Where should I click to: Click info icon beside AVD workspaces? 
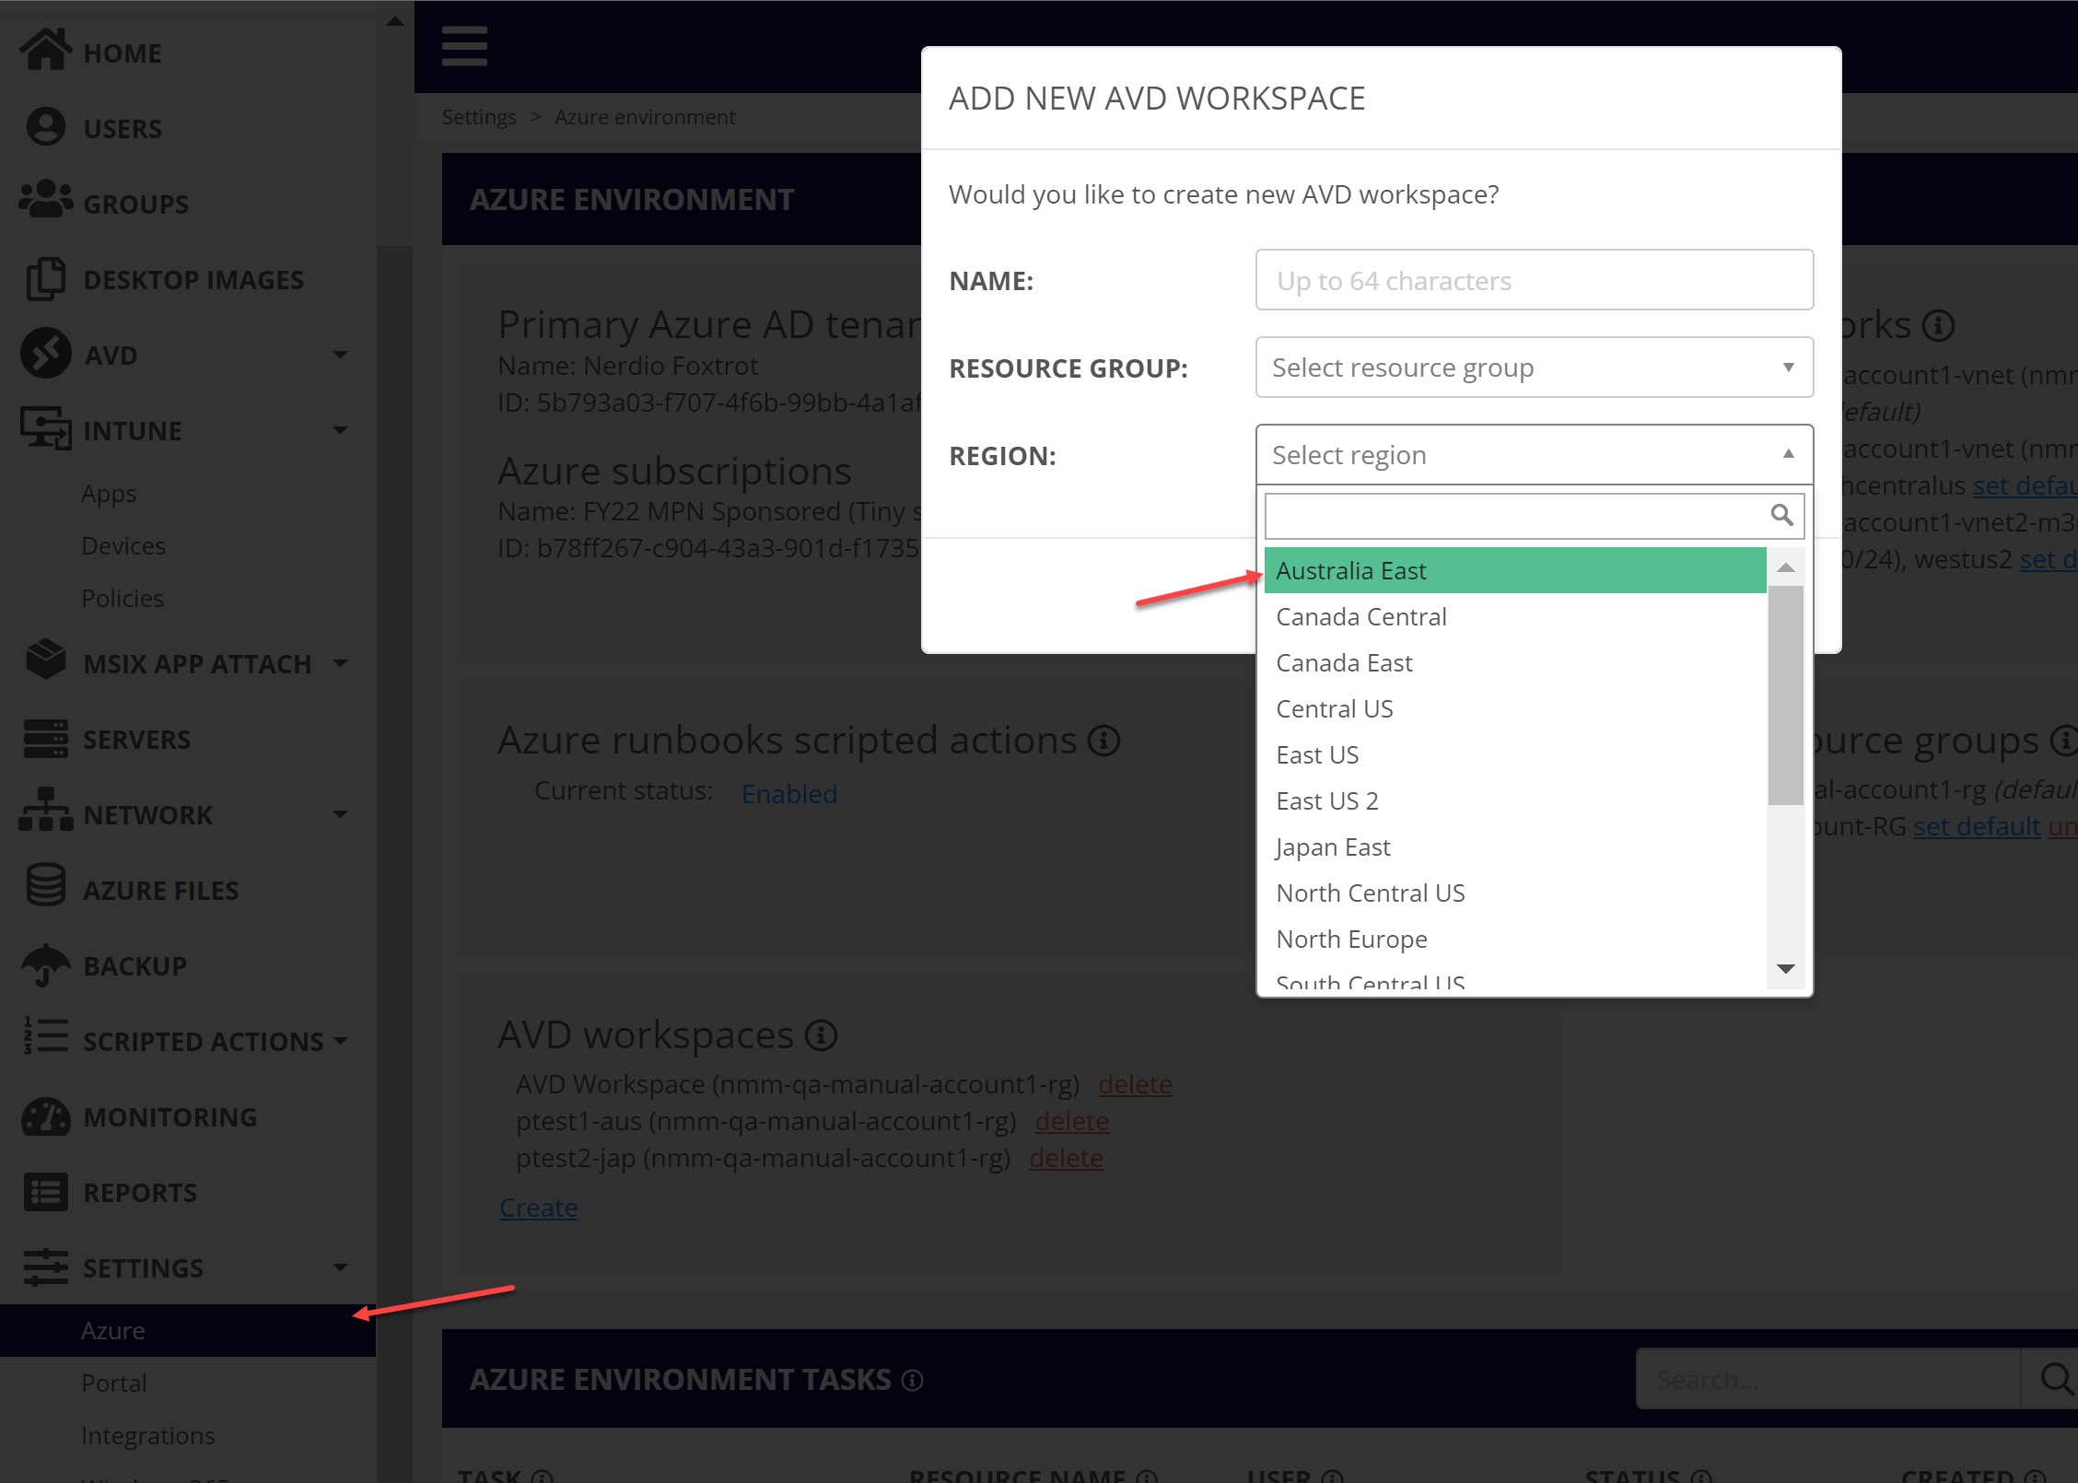821,1035
